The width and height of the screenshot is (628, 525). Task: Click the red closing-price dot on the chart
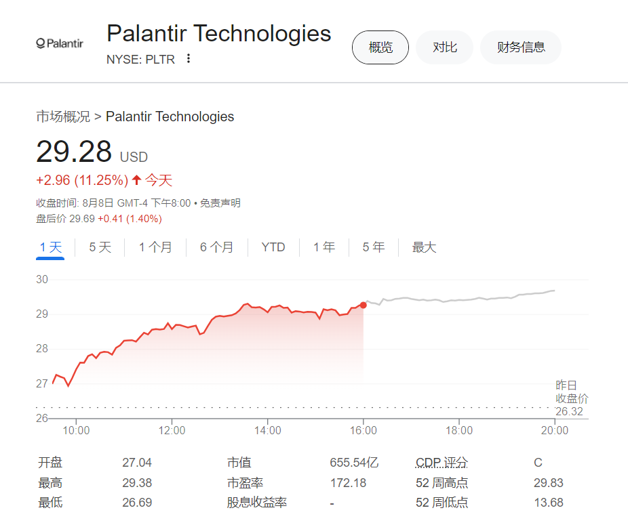tap(364, 305)
